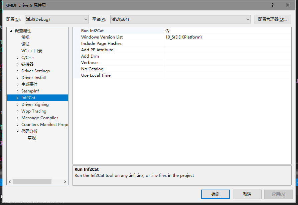Click the empty value cell for Verbose

click(x=228, y=63)
